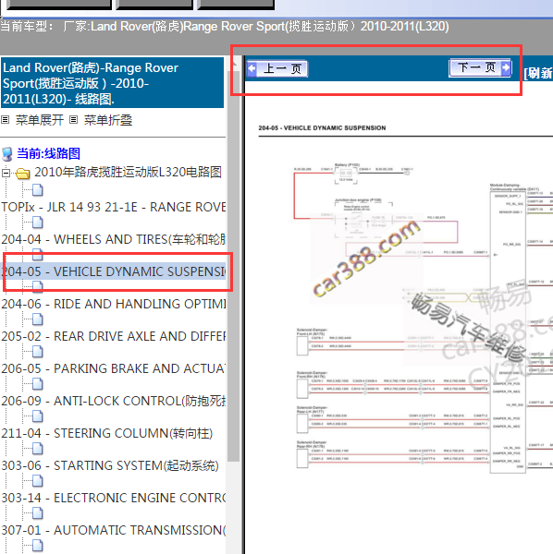553x554 pixels.
Task: Click the 当前车型 vehicle model text
Action: pyautogui.click(x=225, y=27)
